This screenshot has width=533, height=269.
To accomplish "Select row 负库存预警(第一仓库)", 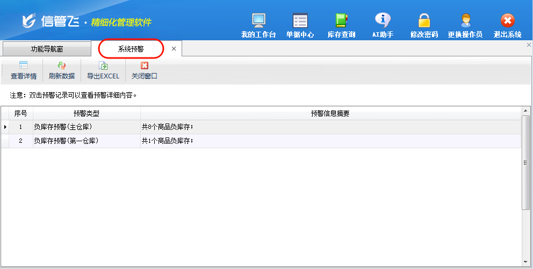I will [x=86, y=141].
